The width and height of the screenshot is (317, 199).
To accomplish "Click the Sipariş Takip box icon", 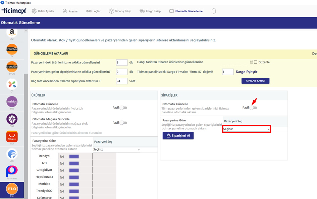I will pyautogui.click(x=111, y=11).
